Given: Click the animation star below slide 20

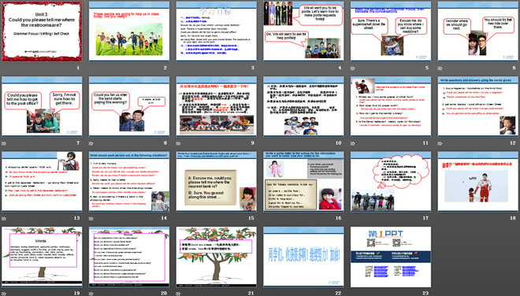Looking at the screenshot, I should click(91, 294).
